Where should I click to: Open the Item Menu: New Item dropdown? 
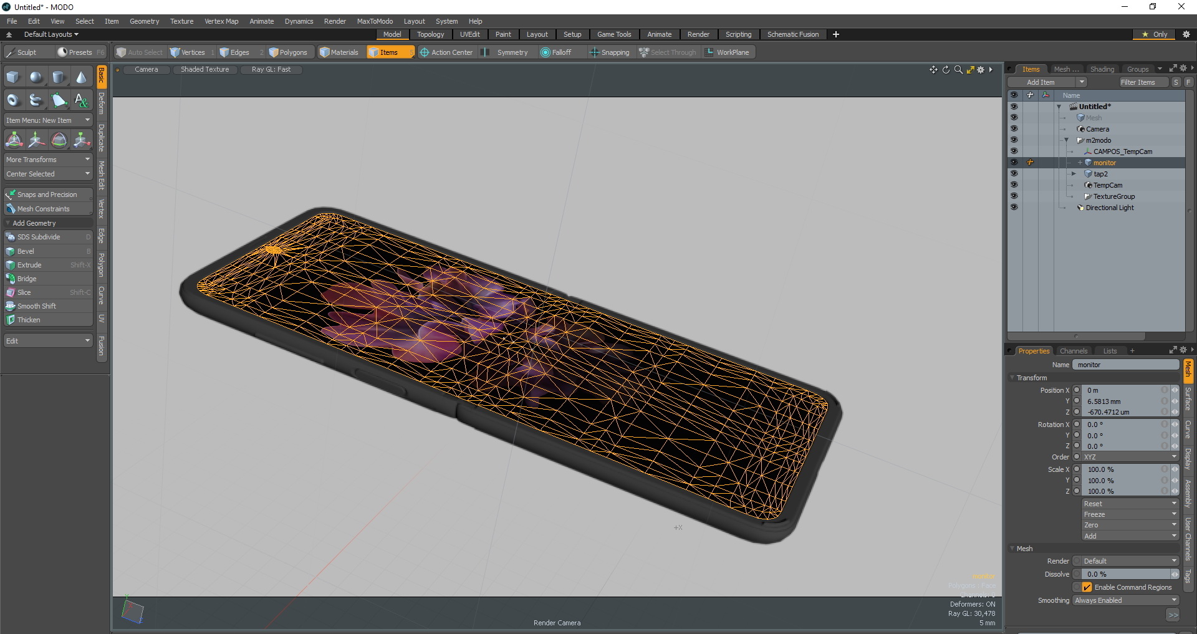[48, 120]
